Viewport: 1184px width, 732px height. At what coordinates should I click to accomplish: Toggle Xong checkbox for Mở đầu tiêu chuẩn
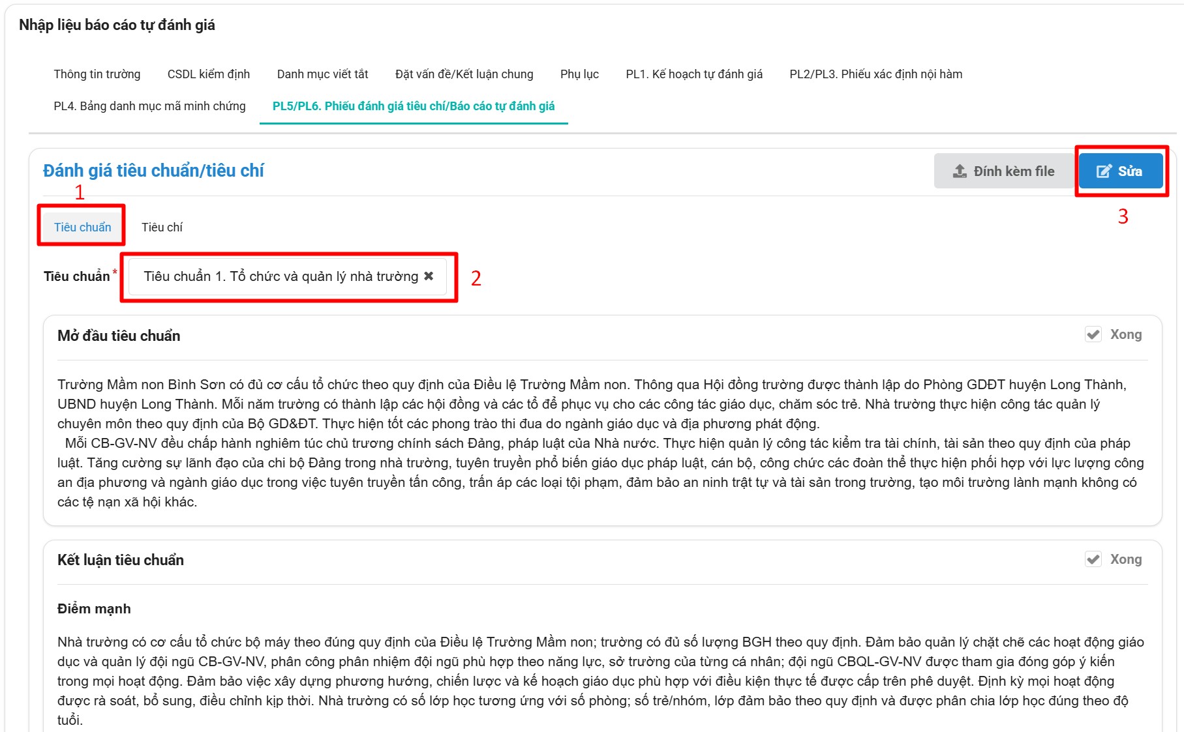pyautogui.click(x=1093, y=335)
